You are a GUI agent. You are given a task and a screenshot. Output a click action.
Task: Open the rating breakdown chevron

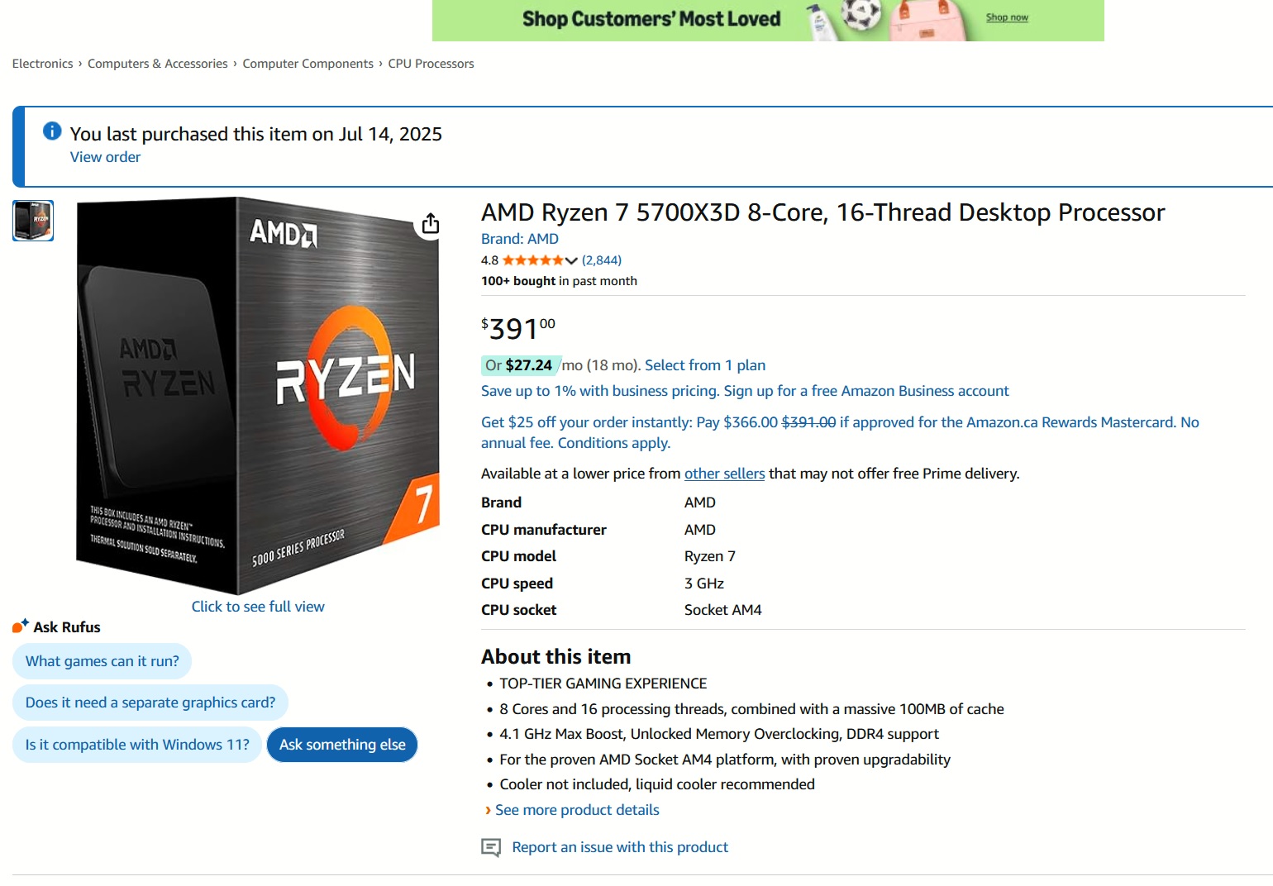point(571,260)
